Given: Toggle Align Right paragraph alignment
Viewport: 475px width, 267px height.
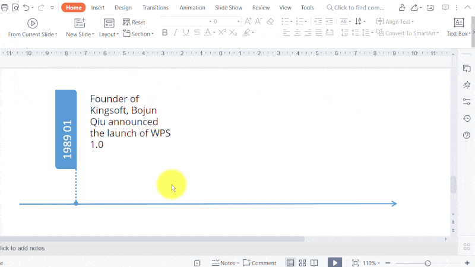Looking at the screenshot, I should click(308, 33).
